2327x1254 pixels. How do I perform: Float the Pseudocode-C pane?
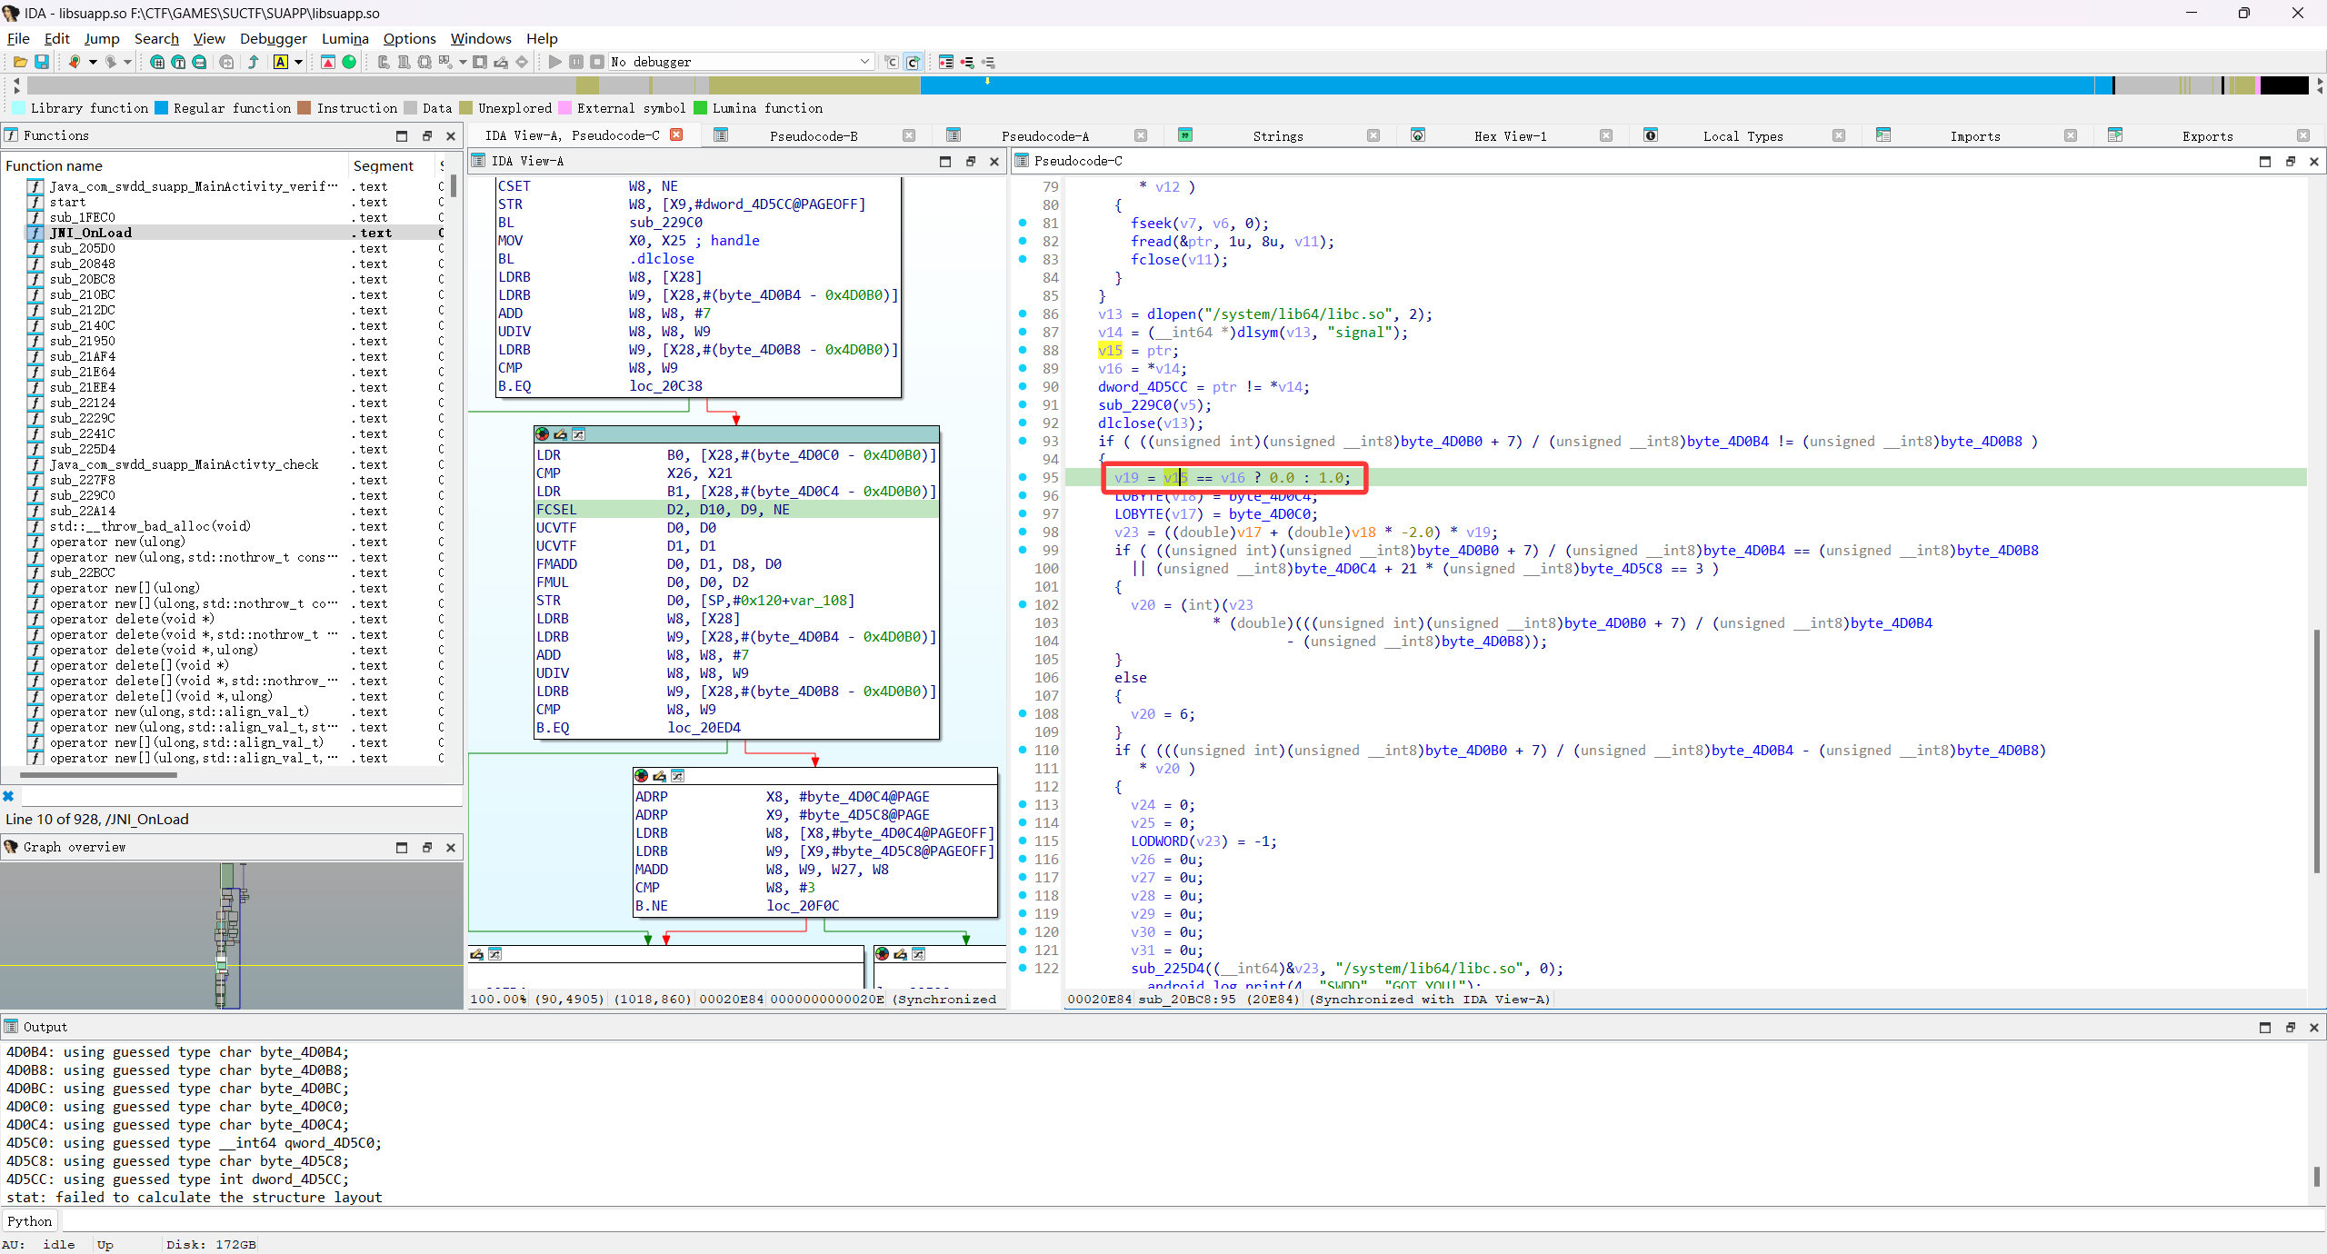pos(2291,161)
